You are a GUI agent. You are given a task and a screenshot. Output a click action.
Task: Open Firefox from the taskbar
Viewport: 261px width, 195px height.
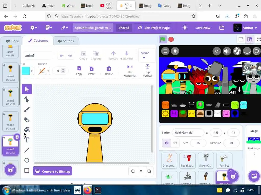pyautogui.click(x=88, y=190)
